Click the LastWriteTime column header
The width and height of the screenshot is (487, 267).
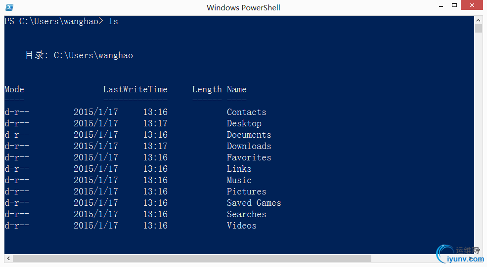pyautogui.click(x=135, y=89)
